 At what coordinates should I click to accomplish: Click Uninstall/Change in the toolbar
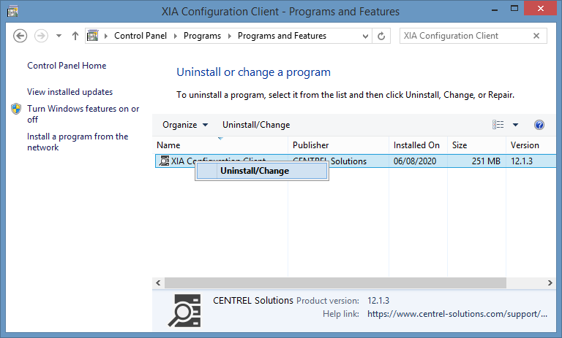256,125
